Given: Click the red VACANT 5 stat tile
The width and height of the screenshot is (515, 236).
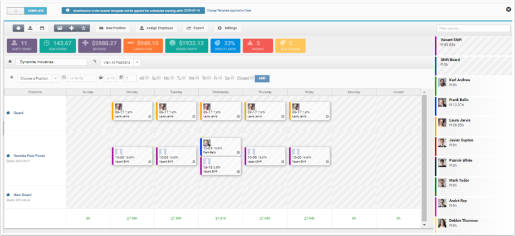Looking at the screenshot, I should pos(258,46).
